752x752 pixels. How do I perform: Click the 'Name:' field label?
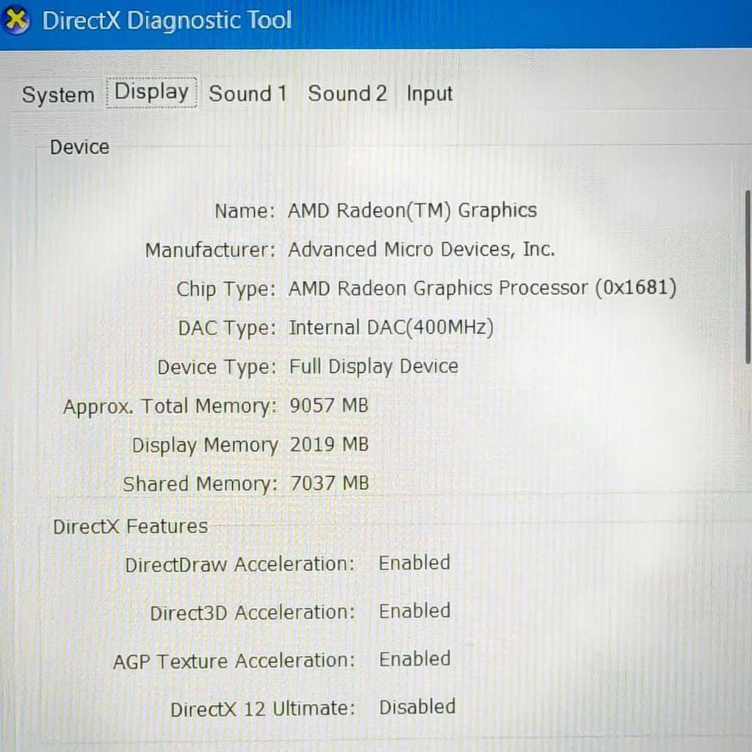pyautogui.click(x=245, y=211)
